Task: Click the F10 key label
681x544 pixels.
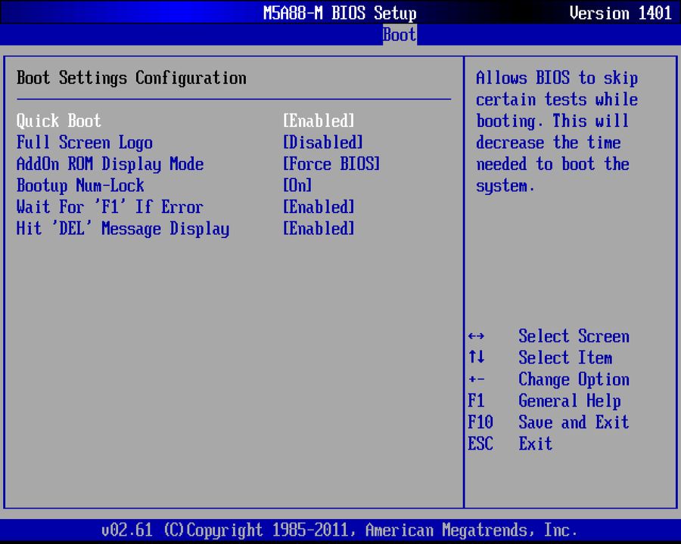Action: [480, 422]
